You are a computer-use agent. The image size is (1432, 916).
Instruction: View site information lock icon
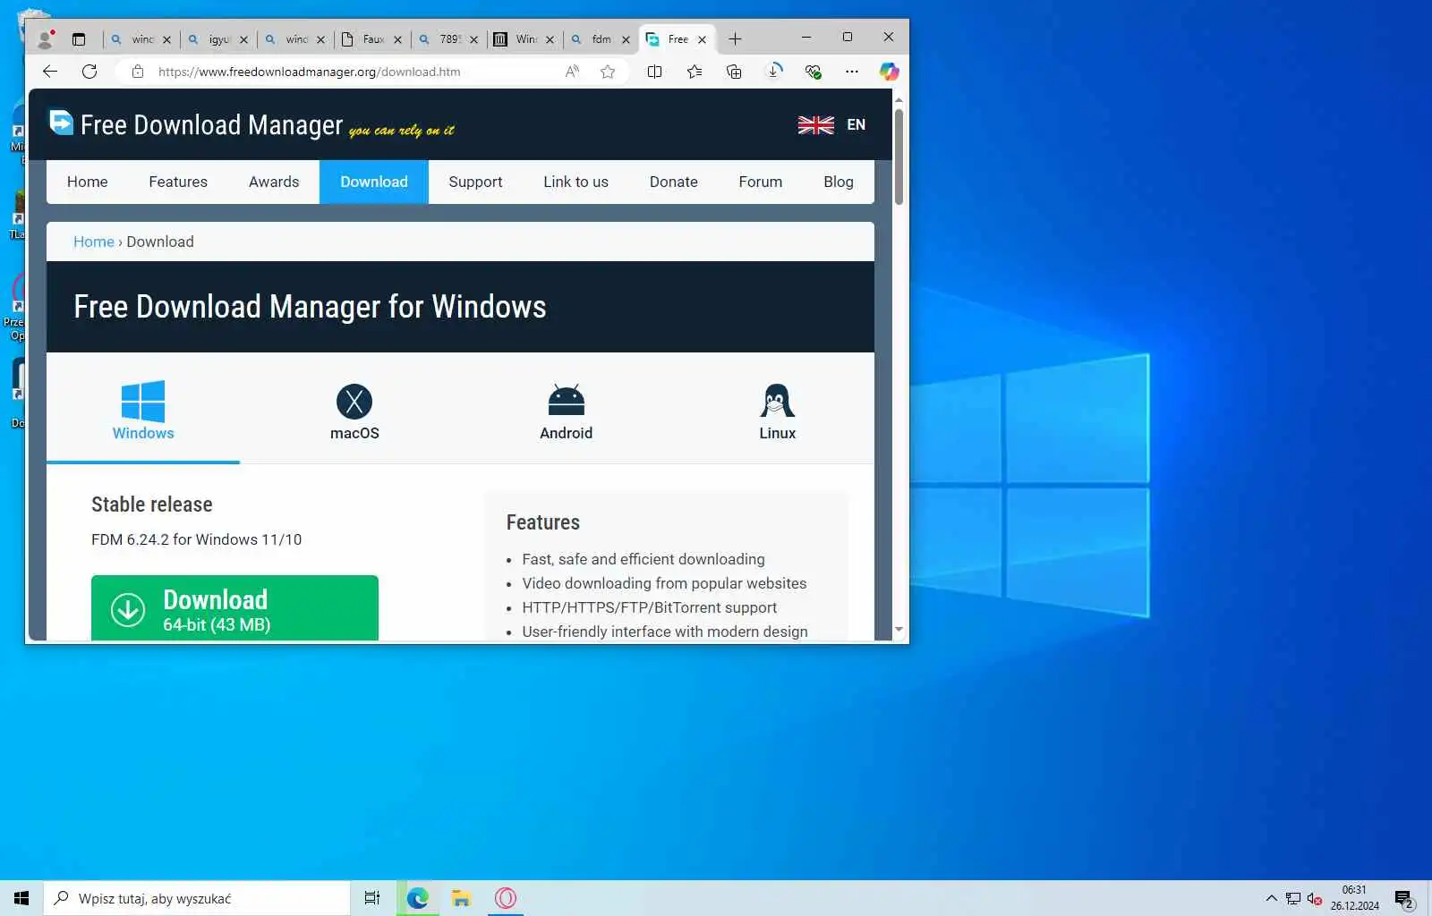(137, 72)
